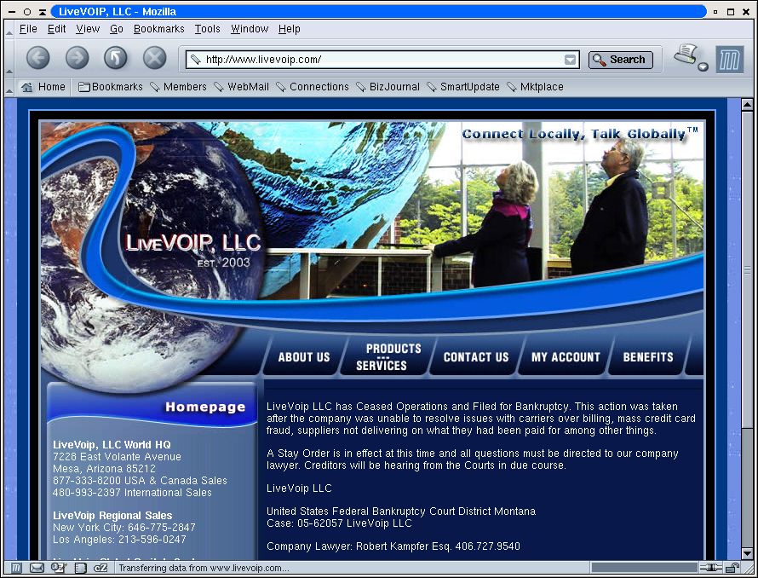Open Mail from the status bar envelope
Screen dimensions: 758x578
[x=37, y=568]
